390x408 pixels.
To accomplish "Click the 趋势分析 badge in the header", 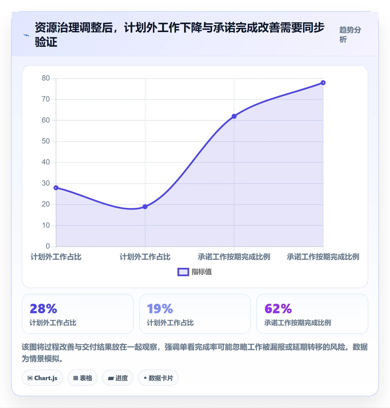I will point(350,35).
